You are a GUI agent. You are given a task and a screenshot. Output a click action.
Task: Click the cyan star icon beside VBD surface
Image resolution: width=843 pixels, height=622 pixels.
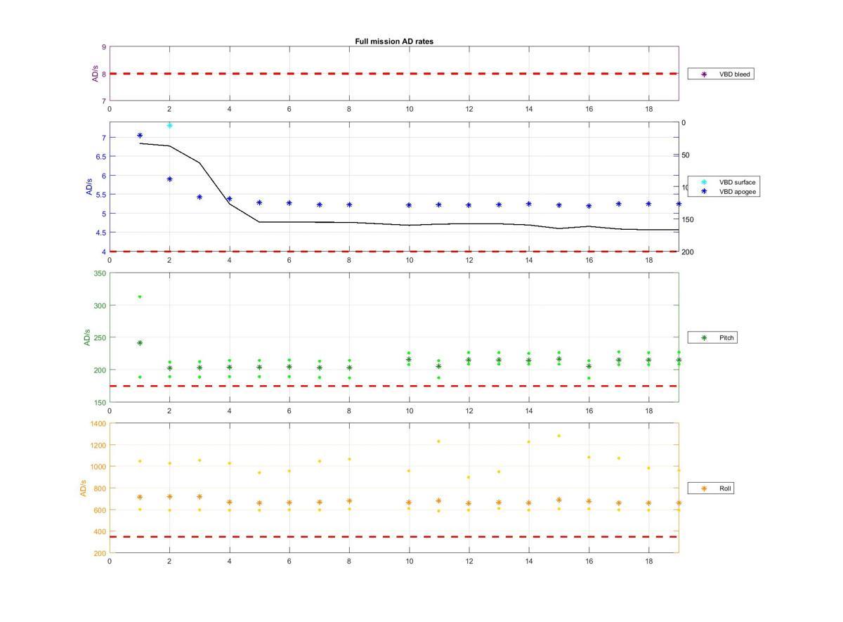click(x=704, y=182)
